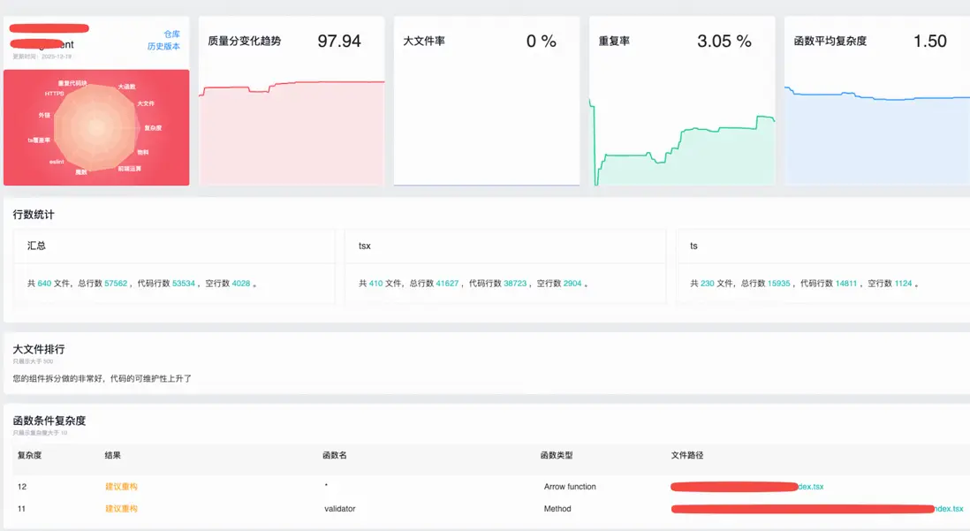This screenshot has height=531, width=970.
Task: Click the 97.94 quality score value
Action: click(x=339, y=41)
